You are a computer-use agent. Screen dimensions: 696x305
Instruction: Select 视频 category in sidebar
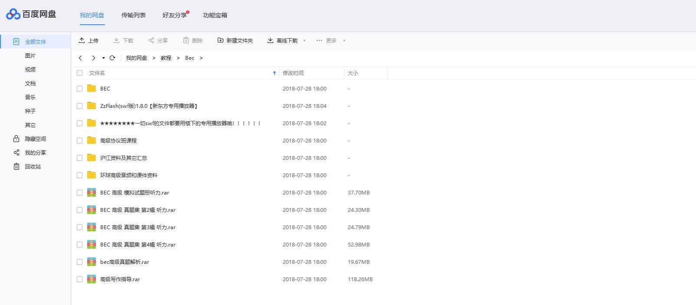[30, 69]
